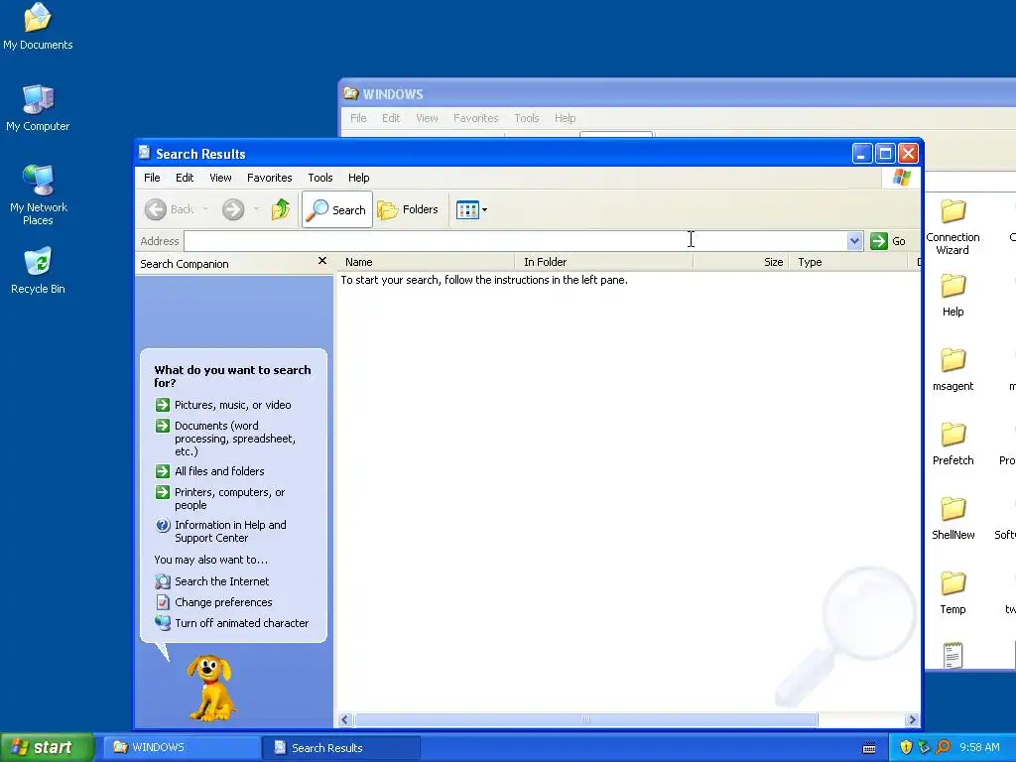Select msagent folder in WINDOWS window
1016x762 pixels.
pyautogui.click(x=953, y=369)
